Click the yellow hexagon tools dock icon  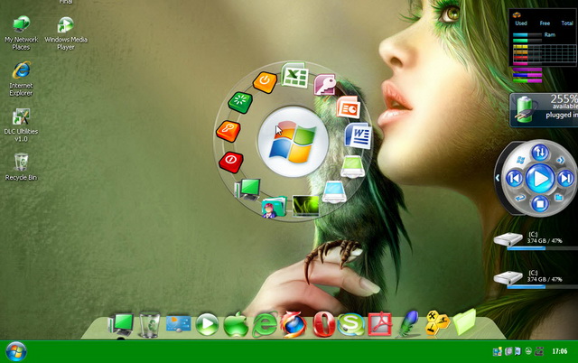point(437,323)
